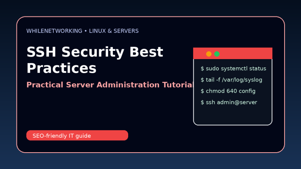Click 'WHILENETWORKING • LINUX & SERVERS' header text

click(83, 31)
